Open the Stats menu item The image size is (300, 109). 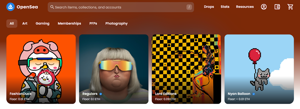[x=225, y=7]
